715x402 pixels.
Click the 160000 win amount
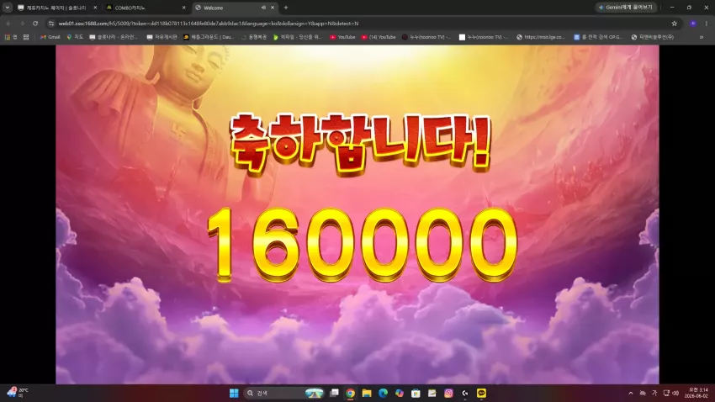point(363,245)
